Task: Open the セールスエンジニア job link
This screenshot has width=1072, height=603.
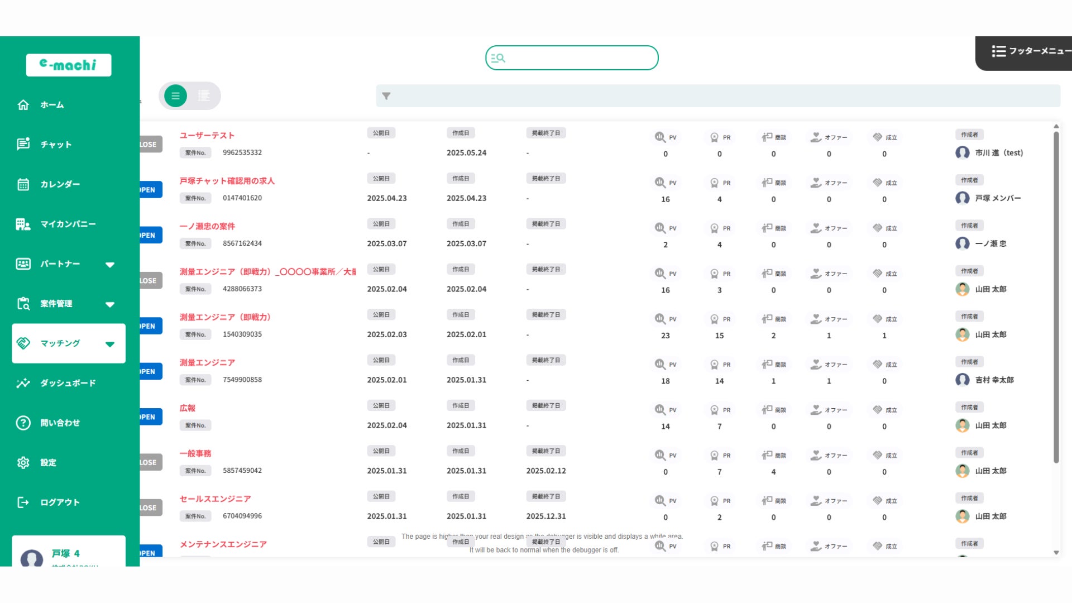Action: [x=215, y=499]
